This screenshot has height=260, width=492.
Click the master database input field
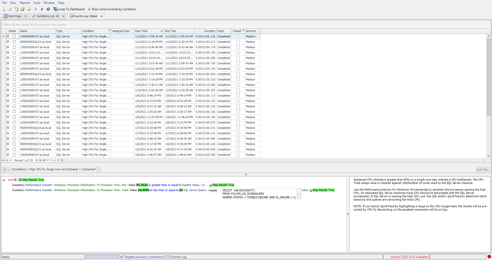(x=214, y=191)
